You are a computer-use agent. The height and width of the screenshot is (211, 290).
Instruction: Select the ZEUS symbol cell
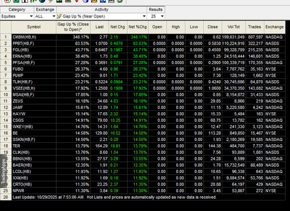[x=34, y=101]
